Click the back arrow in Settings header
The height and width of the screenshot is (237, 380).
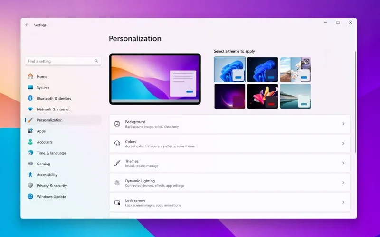(27, 25)
